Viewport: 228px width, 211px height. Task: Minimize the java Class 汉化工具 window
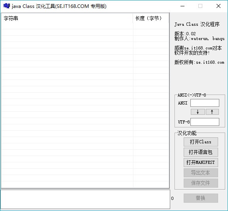182,6
